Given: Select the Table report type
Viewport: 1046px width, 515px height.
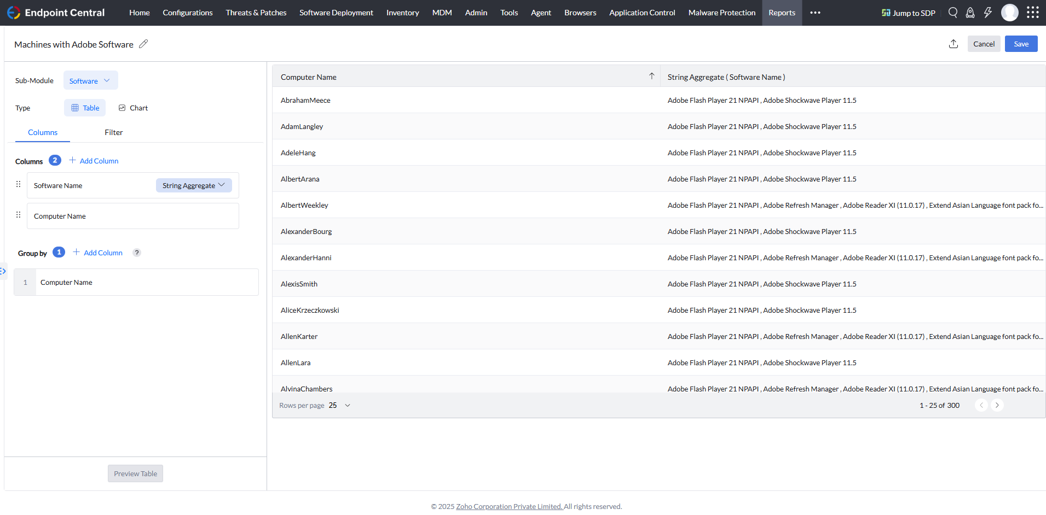Looking at the screenshot, I should click(x=84, y=108).
